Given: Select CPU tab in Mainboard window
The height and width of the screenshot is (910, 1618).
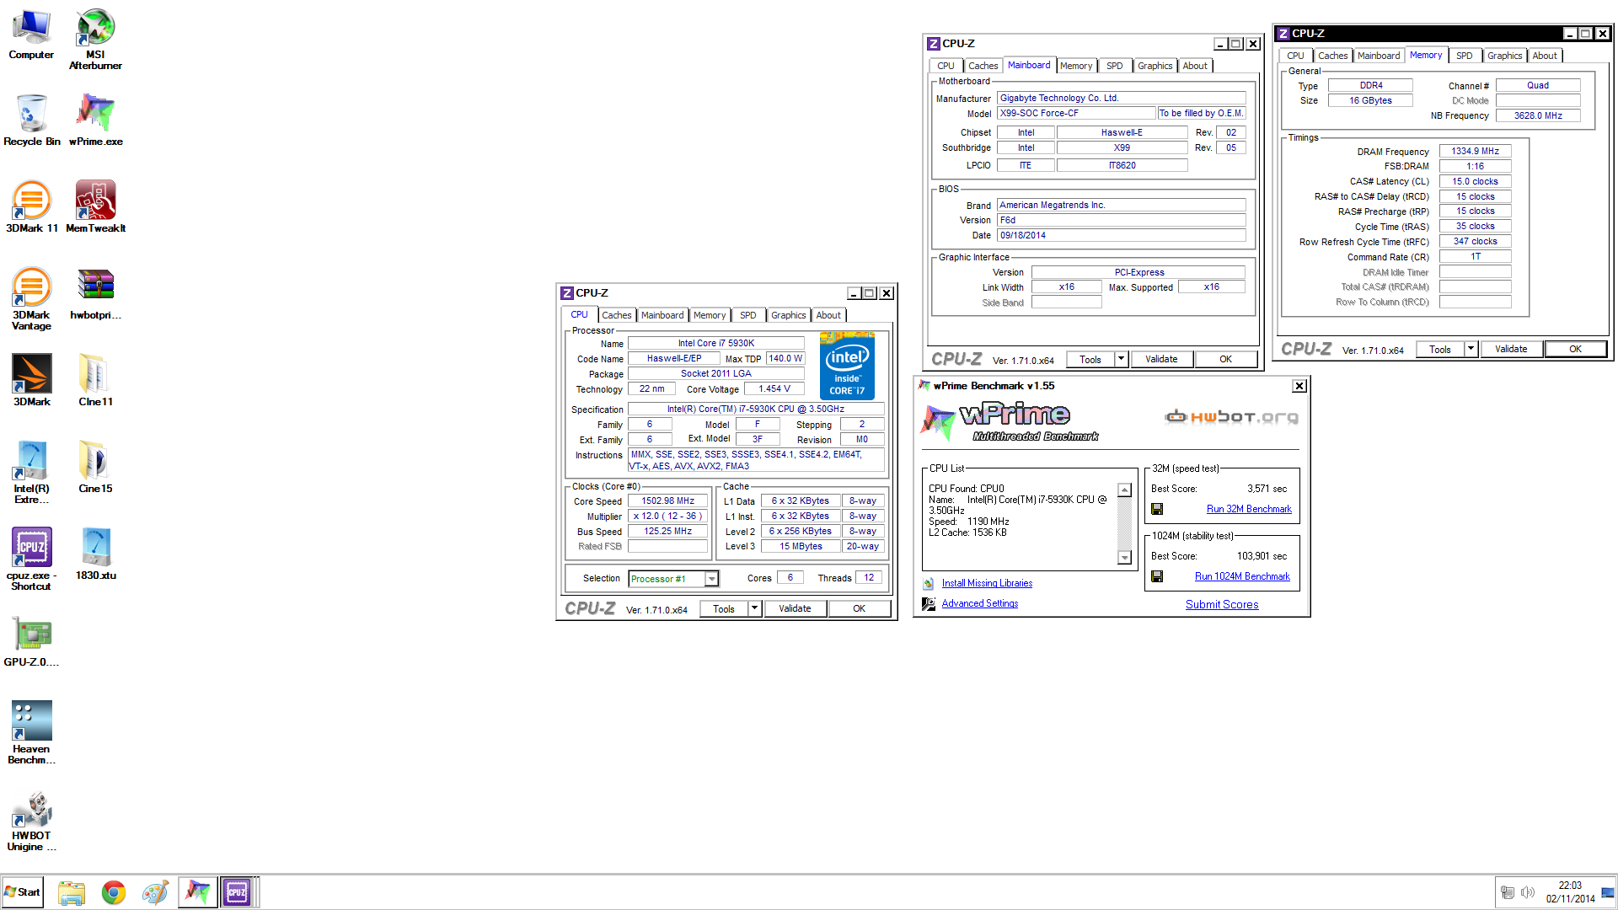Looking at the screenshot, I should [946, 66].
